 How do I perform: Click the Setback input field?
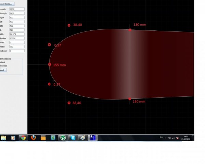tap(17, 51)
